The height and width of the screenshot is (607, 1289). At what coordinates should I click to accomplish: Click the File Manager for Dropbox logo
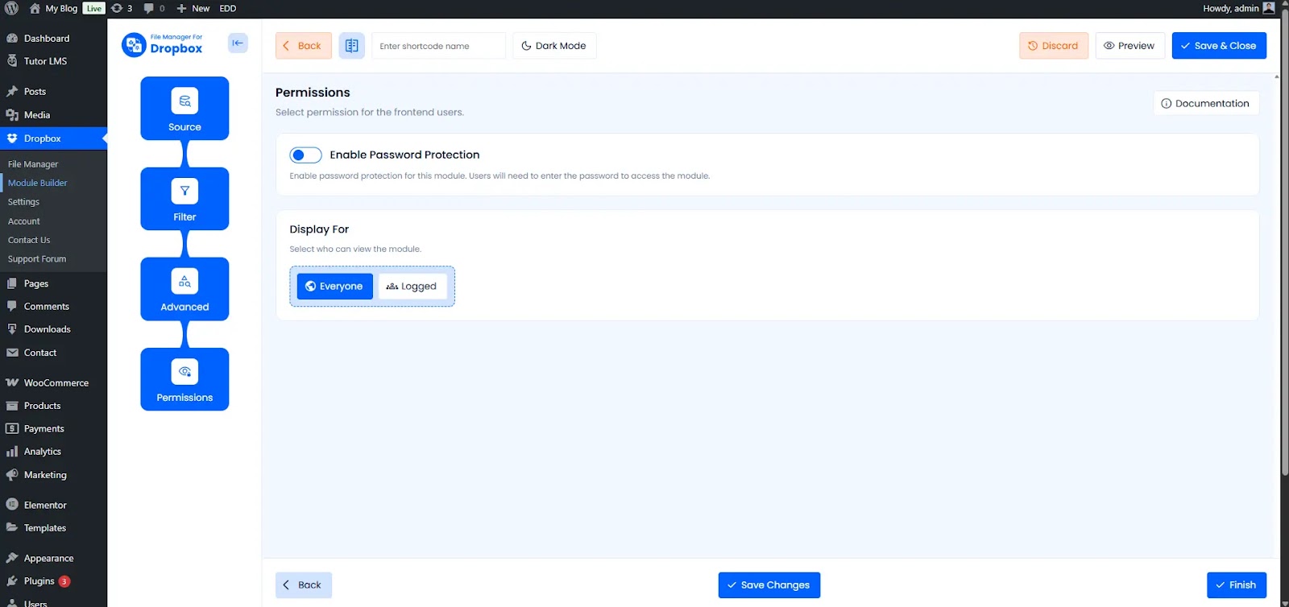pos(162,44)
